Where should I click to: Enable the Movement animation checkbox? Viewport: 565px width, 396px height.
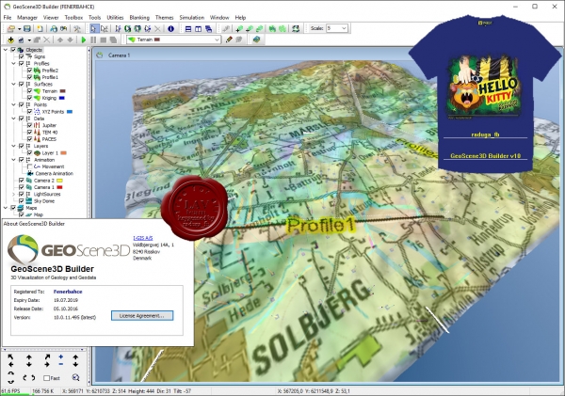(x=29, y=166)
